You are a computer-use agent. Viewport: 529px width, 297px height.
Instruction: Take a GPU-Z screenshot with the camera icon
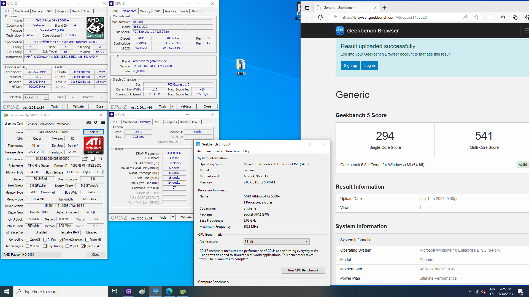pyautogui.click(x=89, y=123)
